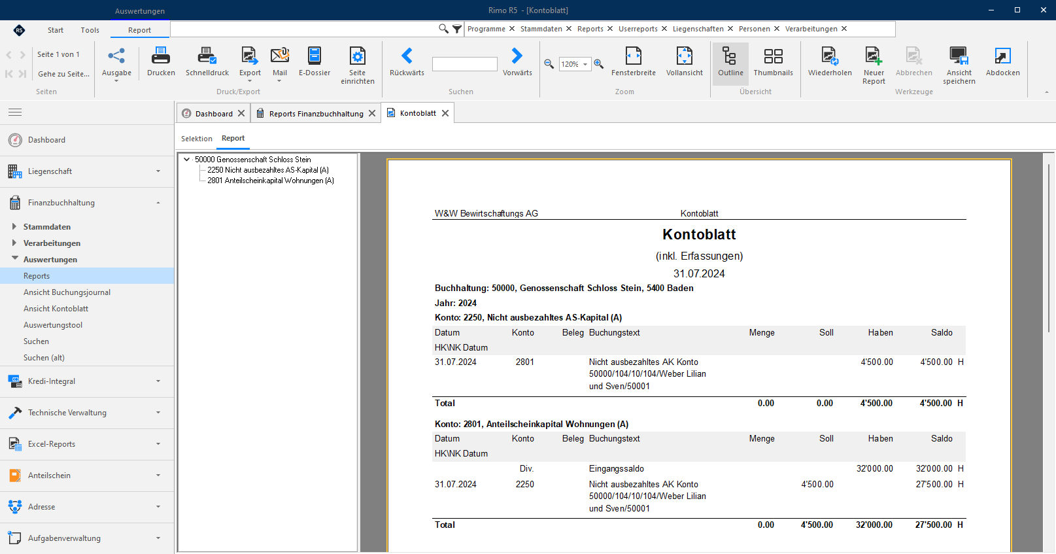The height and width of the screenshot is (554, 1056).
Task: Open Ansicht Kontoblatt in sidebar
Action: point(56,309)
